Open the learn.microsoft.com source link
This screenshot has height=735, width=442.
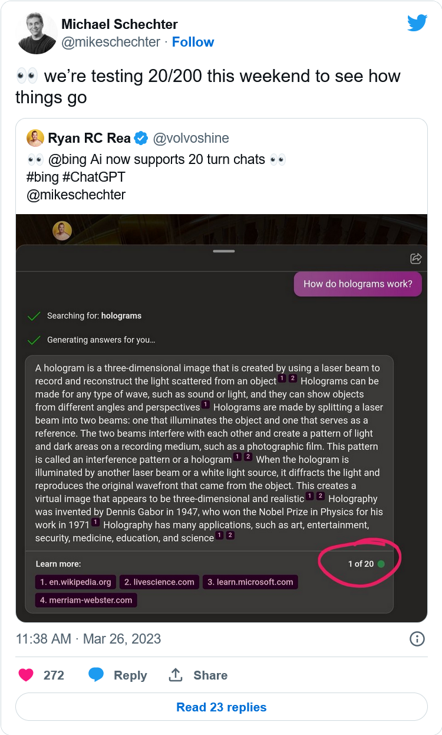click(x=250, y=582)
